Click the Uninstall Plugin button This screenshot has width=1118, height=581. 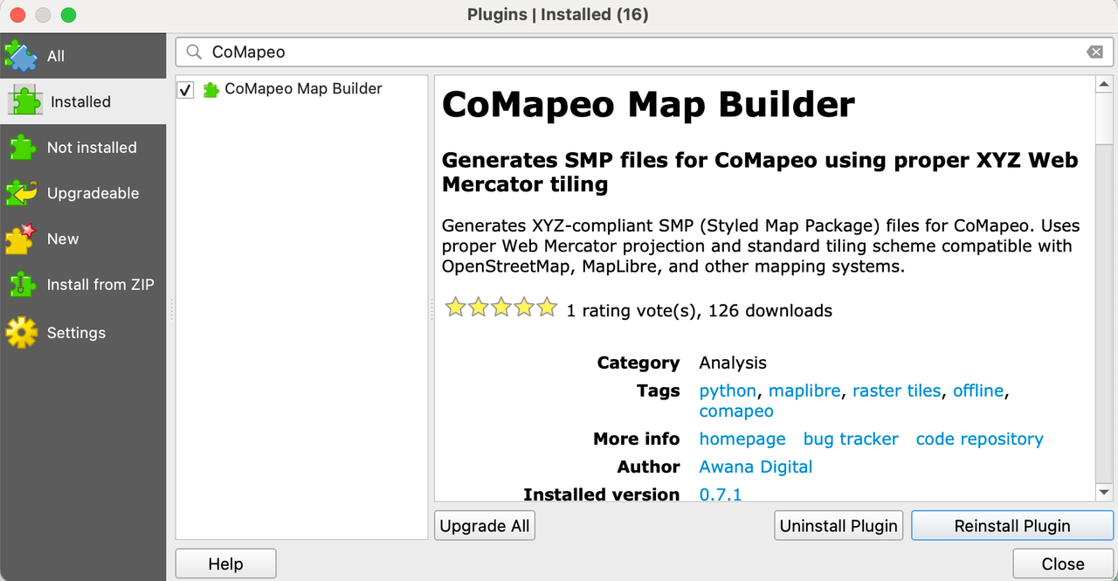838,526
